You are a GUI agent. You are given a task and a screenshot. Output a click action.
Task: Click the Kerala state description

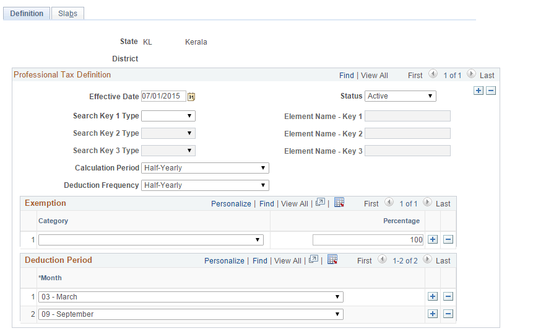pos(196,42)
